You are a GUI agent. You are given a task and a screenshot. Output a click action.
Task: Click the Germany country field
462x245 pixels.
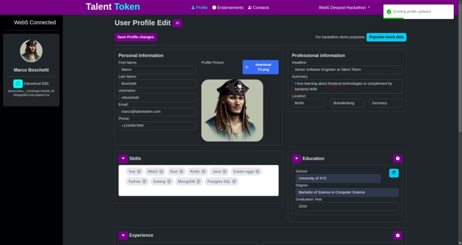pos(385,103)
